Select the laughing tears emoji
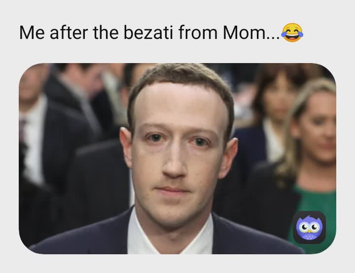 pos(292,33)
